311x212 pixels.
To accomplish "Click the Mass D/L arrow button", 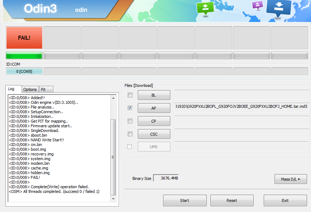I will [290, 179].
